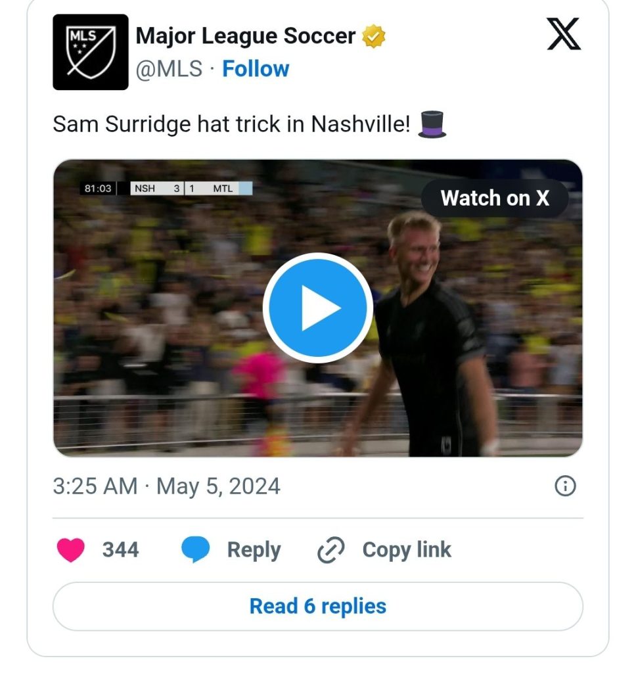The height and width of the screenshot is (673, 636).
Task: Select the Copy link text
Action: click(x=407, y=550)
